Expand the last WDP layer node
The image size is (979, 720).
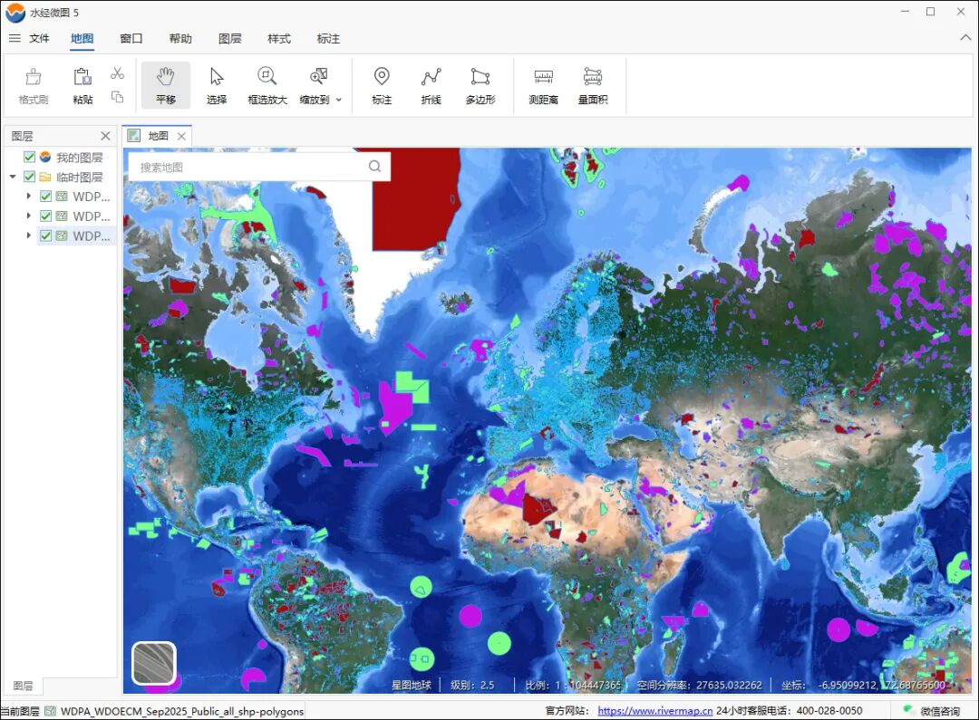(28, 236)
